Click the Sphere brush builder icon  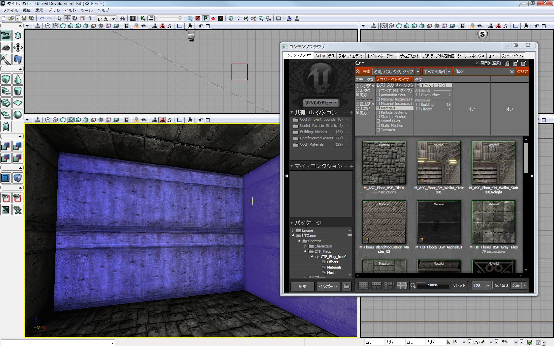pyautogui.click(x=18, y=115)
